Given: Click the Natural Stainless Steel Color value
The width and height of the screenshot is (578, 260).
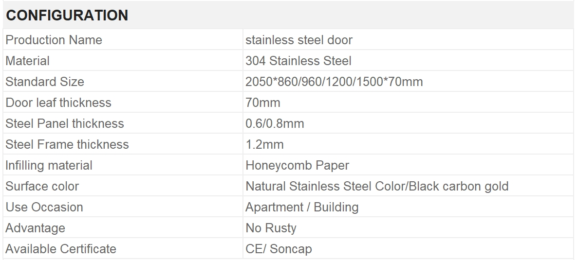Looking at the screenshot, I should tap(325, 187).
